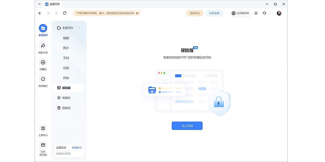Open the tab list dropdown chevron

coord(40,4)
